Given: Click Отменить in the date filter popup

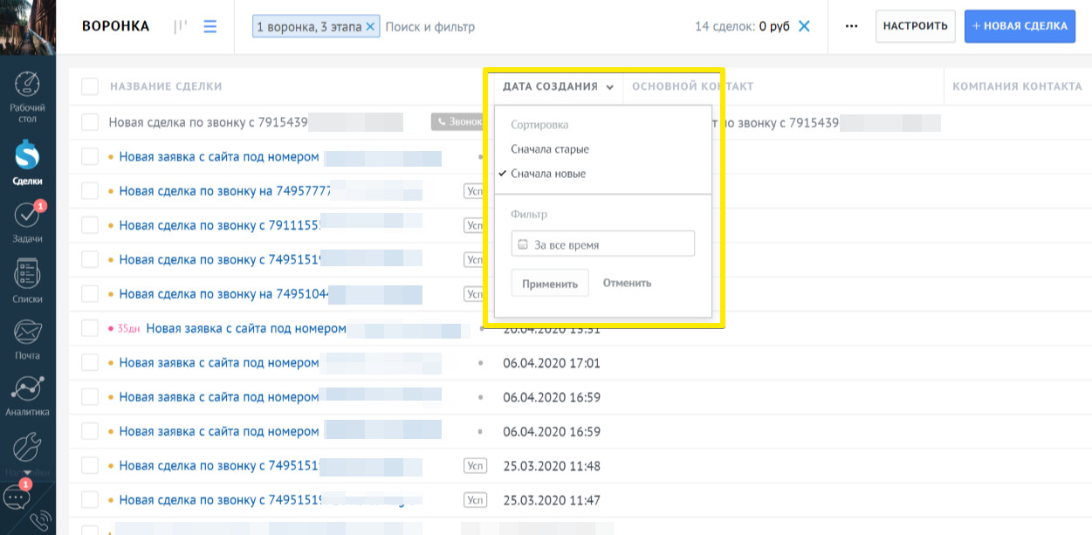Looking at the screenshot, I should (627, 283).
